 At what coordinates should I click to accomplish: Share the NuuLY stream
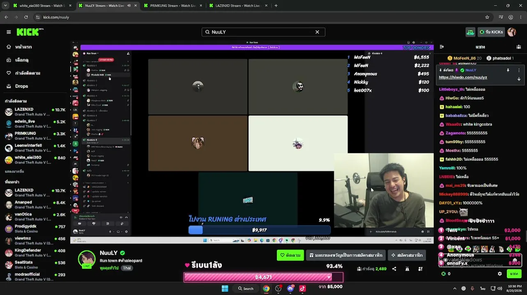pos(394,269)
